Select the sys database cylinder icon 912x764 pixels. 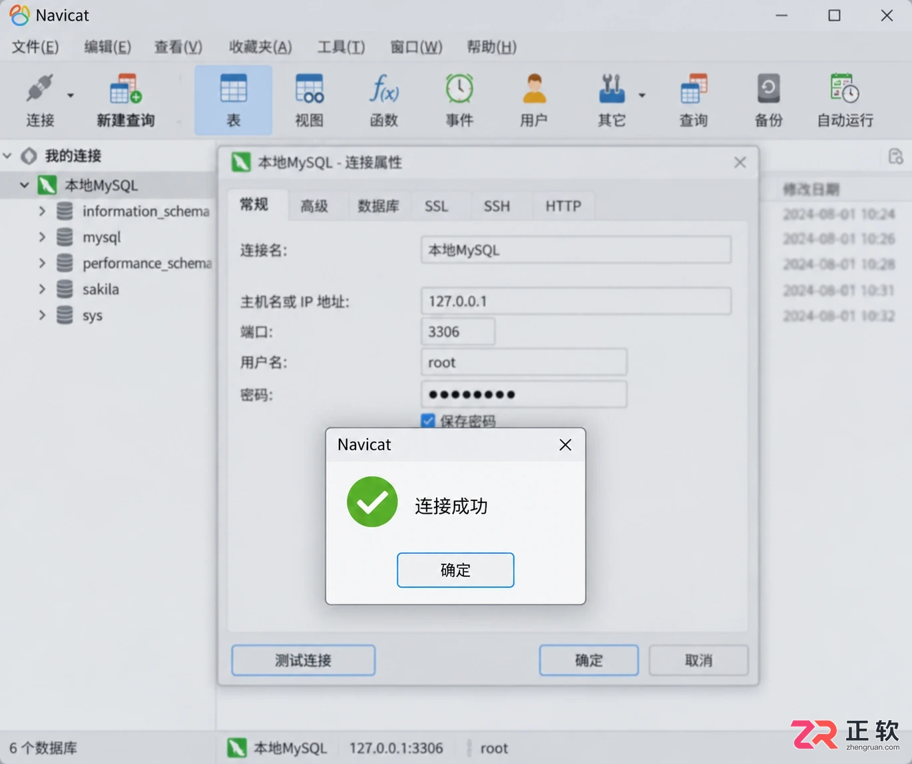[65, 315]
